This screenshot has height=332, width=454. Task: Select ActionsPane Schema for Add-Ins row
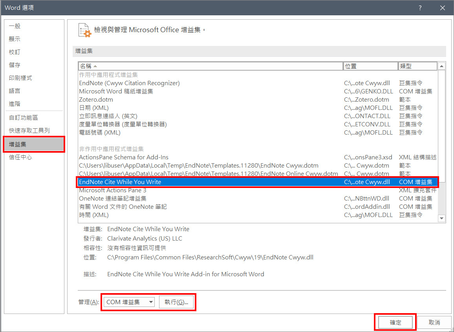[x=258, y=157]
